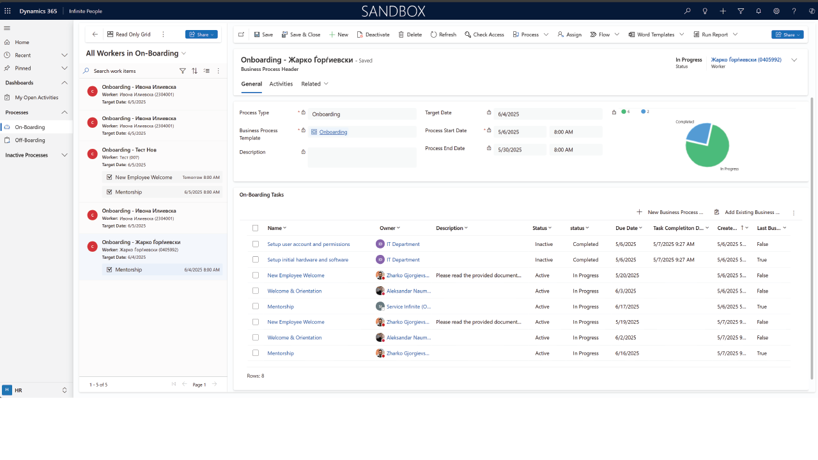
Task: Click the Home icon in the sidebar
Action: coord(7,42)
